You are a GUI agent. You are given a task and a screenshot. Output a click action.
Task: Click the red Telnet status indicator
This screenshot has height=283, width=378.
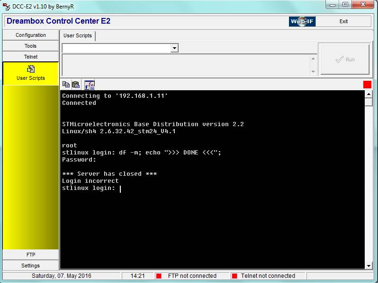(x=234, y=276)
